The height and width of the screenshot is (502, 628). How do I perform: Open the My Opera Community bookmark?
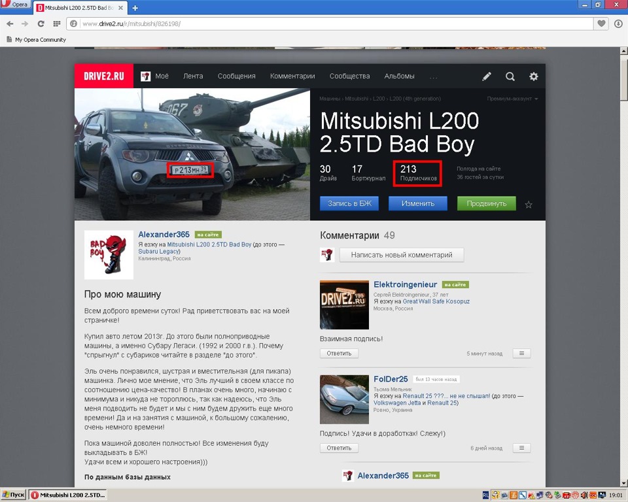(x=37, y=40)
